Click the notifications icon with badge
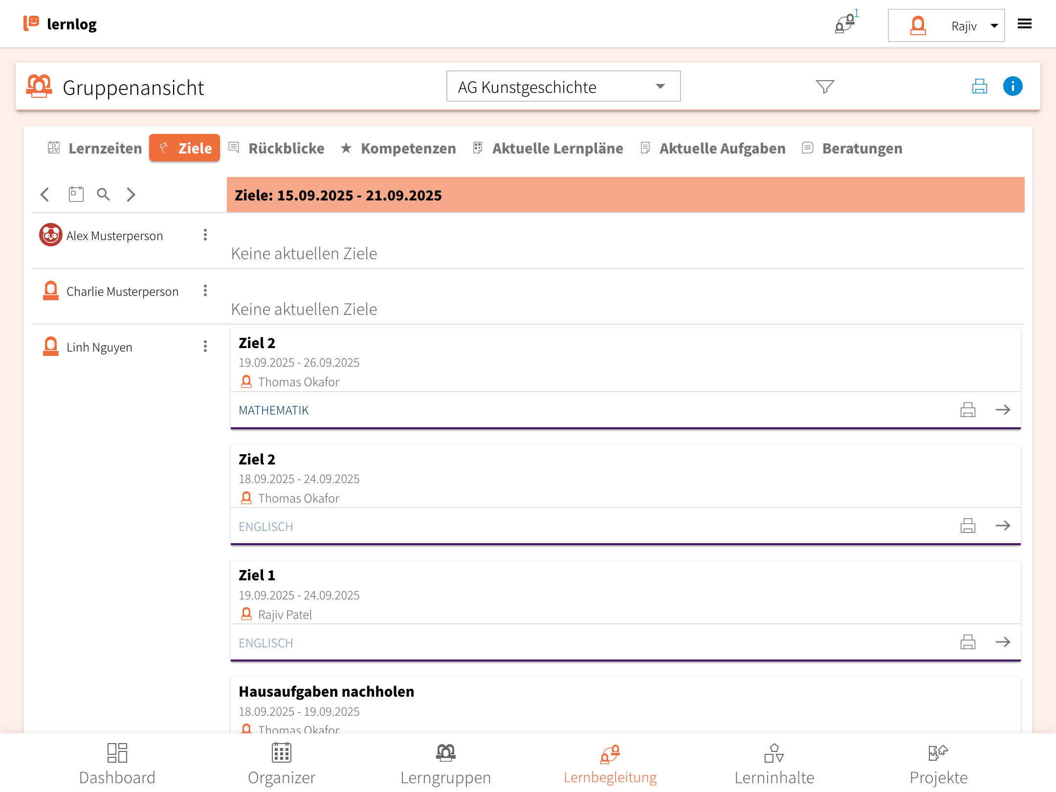 [845, 23]
